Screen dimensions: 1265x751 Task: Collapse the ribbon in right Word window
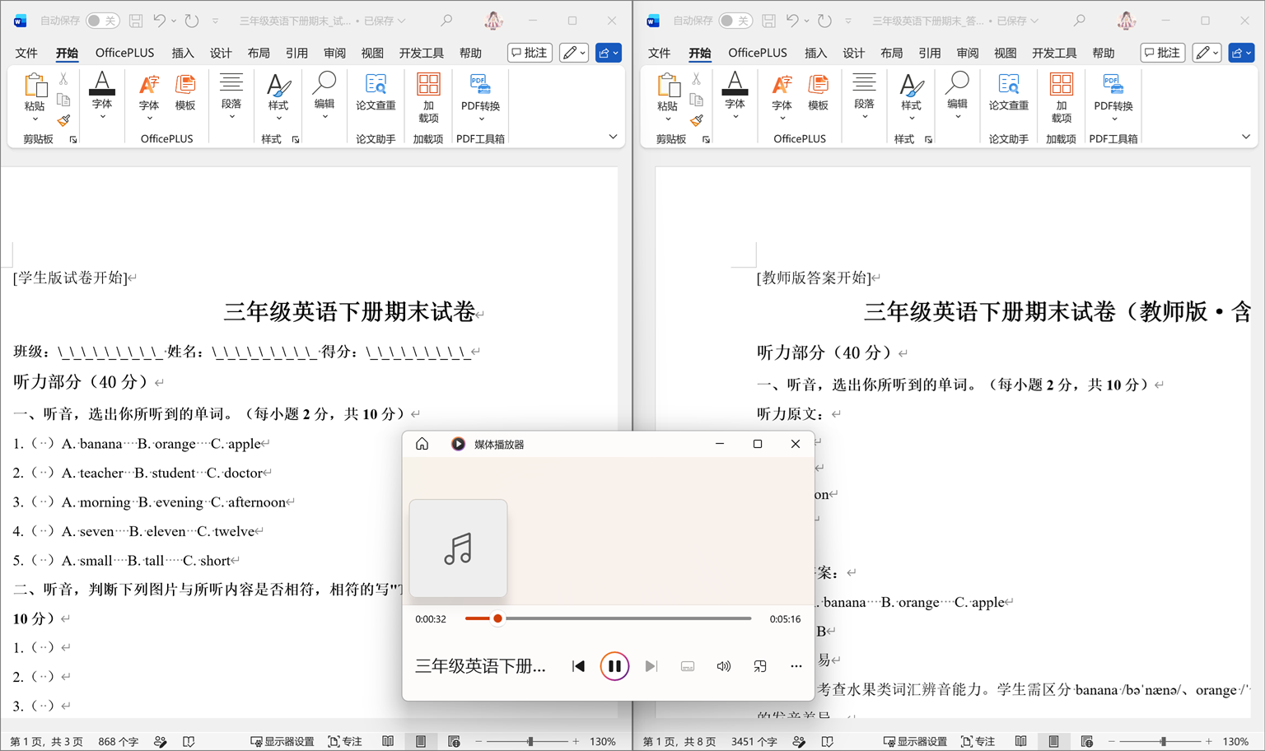click(1245, 137)
